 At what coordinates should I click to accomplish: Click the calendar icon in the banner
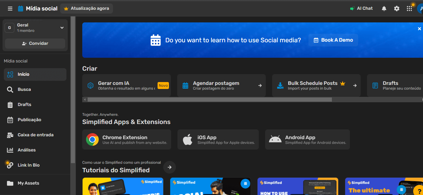pyautogui.click(x=156, y=40)
